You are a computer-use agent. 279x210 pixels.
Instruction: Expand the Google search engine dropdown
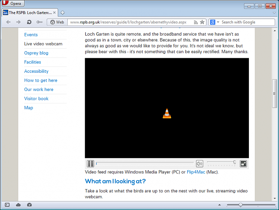point(218,22)
